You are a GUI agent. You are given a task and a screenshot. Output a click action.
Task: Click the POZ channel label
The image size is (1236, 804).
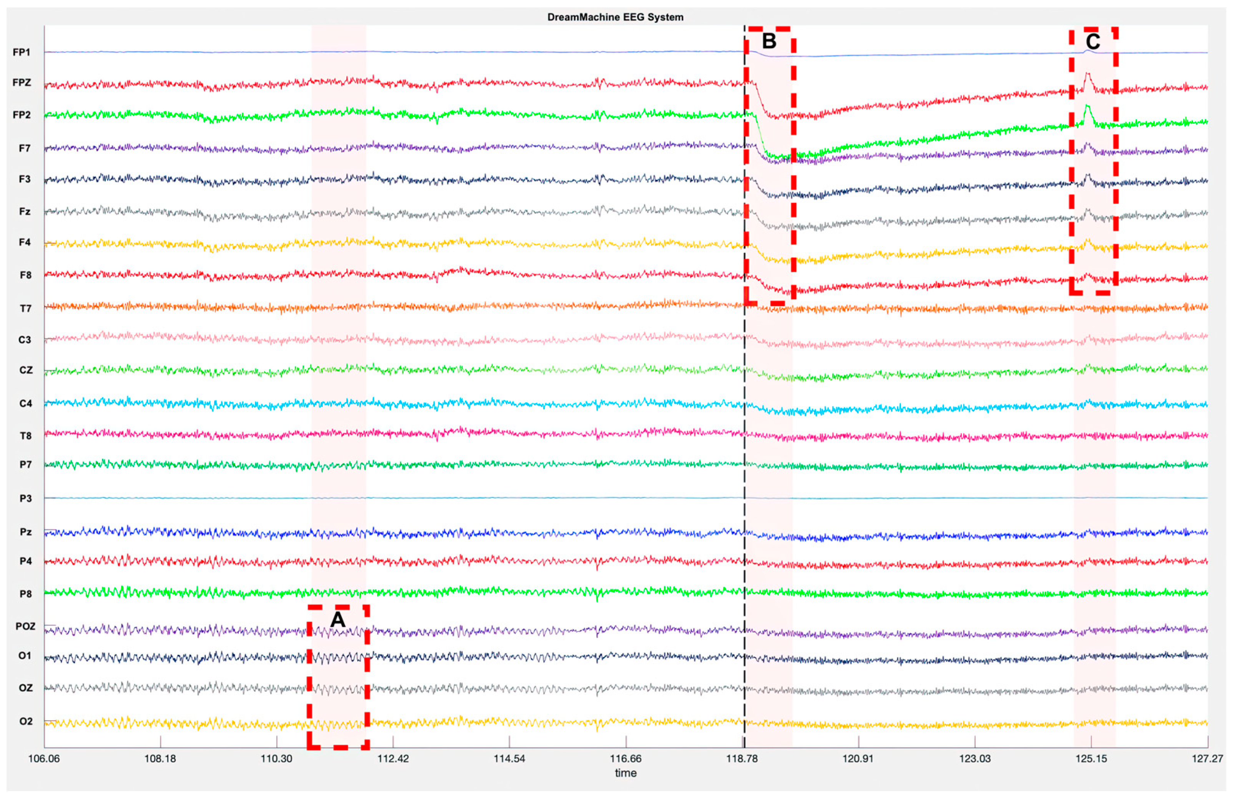pyautogui.click(x=25, y=626)
